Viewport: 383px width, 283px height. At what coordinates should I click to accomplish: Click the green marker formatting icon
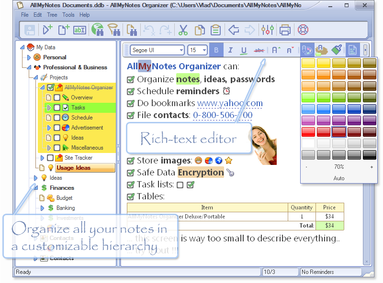337,50
